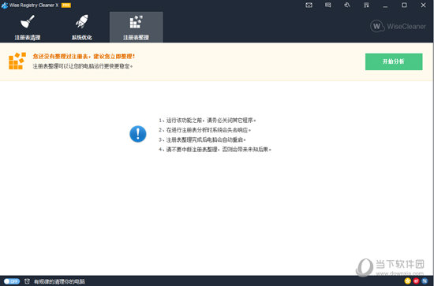This screenshot has width=434, height=286.
Task: Click the Wise Registry Cleaner app logo
Action: pos(5,6)
